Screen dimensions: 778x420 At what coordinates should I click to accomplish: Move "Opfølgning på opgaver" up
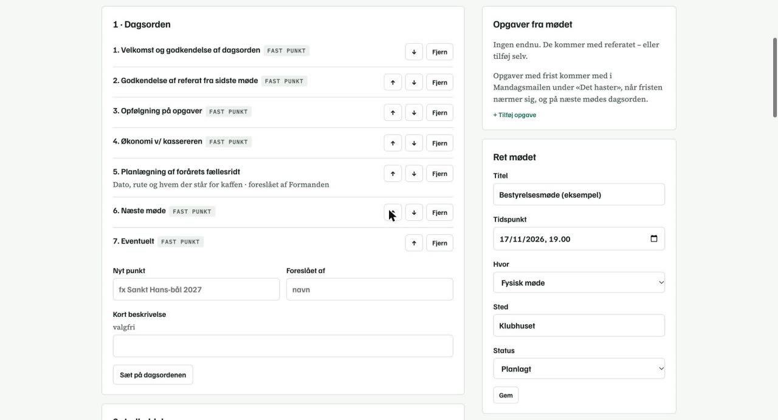(x=393, y=112)
